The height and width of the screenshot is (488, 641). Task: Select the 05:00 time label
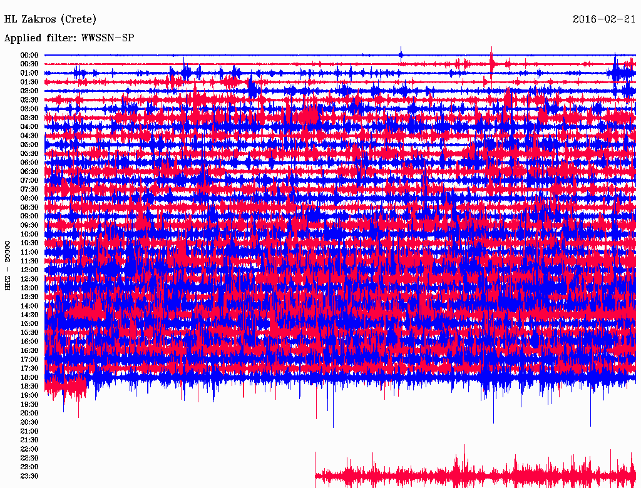(x=29, y=145)
